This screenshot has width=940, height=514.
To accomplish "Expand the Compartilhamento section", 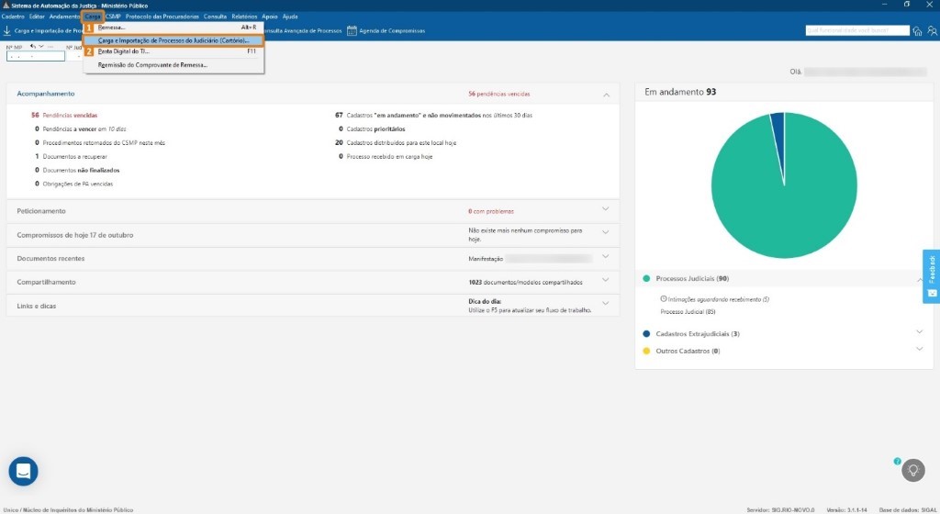I will click(606, 279).
